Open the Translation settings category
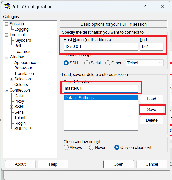The width and height of the screenshot is (172, 180). tap(24, 74)
